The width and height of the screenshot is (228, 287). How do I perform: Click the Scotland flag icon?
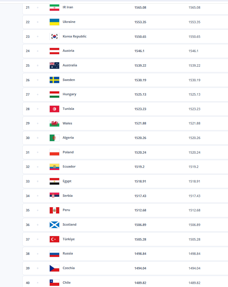coord(54,225)
